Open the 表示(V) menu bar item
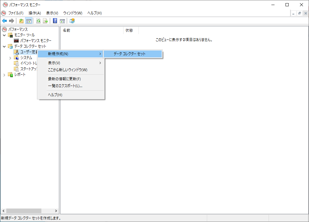The width and height of the screenshot is (309, 222). point(52,13)
